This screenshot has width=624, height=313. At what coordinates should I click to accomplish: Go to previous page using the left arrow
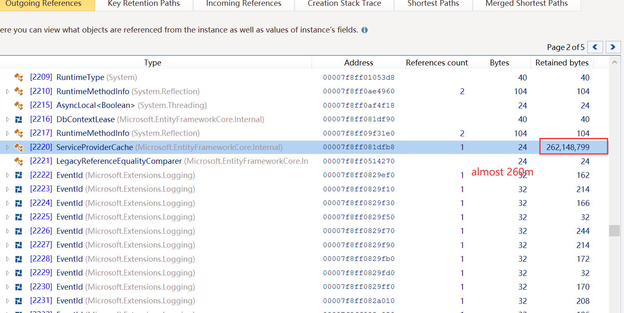(x=595, y=47)
